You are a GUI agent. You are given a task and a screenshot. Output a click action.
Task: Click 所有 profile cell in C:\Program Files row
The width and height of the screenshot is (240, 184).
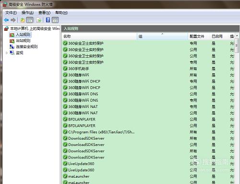point(193,132)
